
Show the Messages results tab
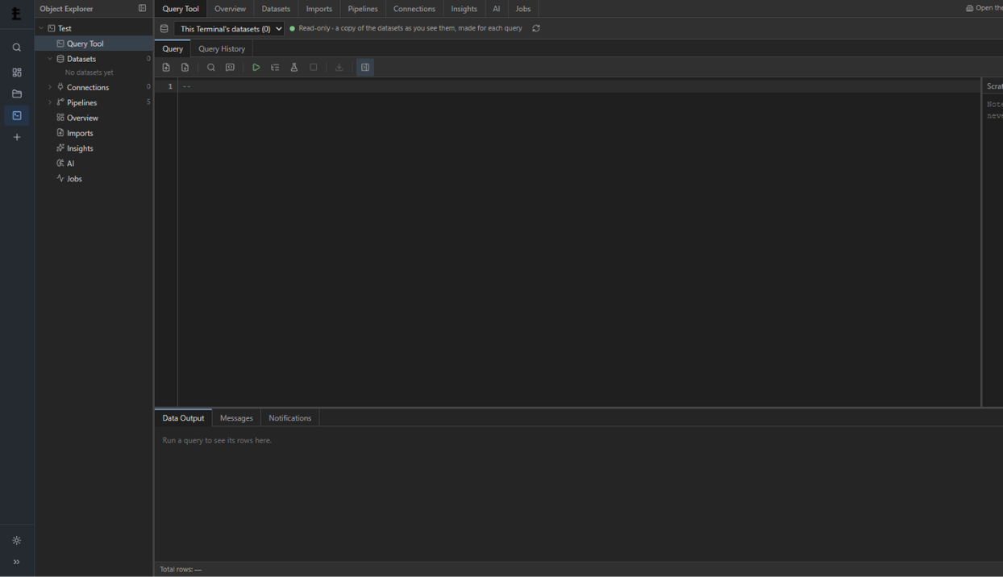point(236,418)
